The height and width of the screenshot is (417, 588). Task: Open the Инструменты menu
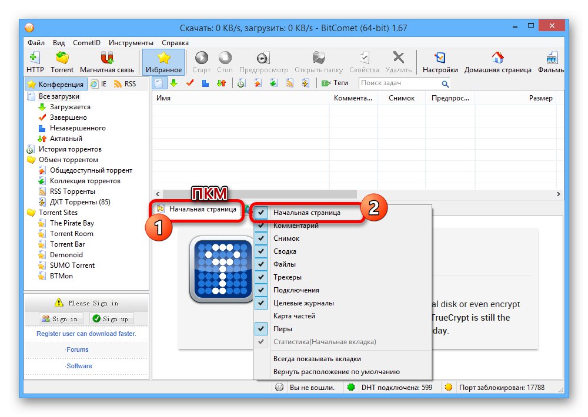(131, 43)
